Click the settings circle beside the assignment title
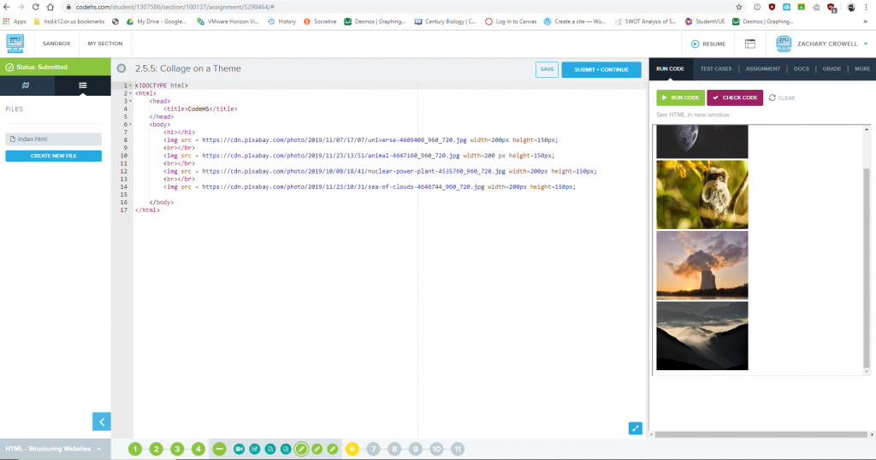876x460 pixels. coord(122,68)
